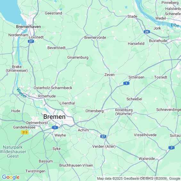Click the A27 highway shield near Verden
The image size is (181, 181).
click(x=103, y=136)
